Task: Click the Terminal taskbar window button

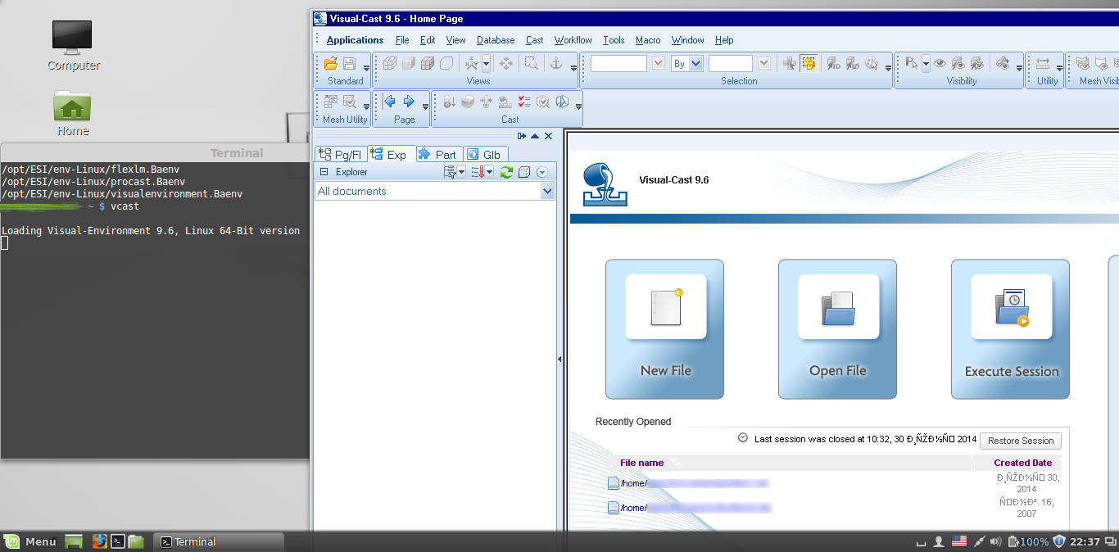Action: pyautogui.click(x=220, y=541)
